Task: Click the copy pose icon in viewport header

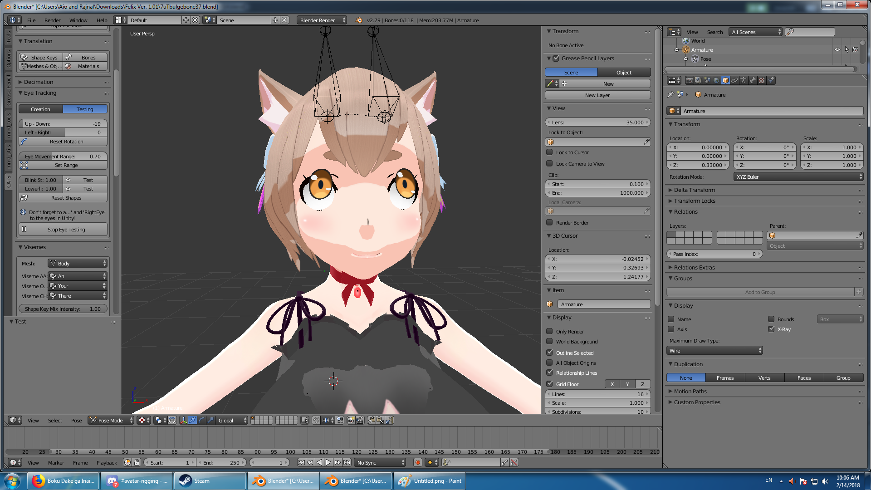Action: click(x=372, y=420)
